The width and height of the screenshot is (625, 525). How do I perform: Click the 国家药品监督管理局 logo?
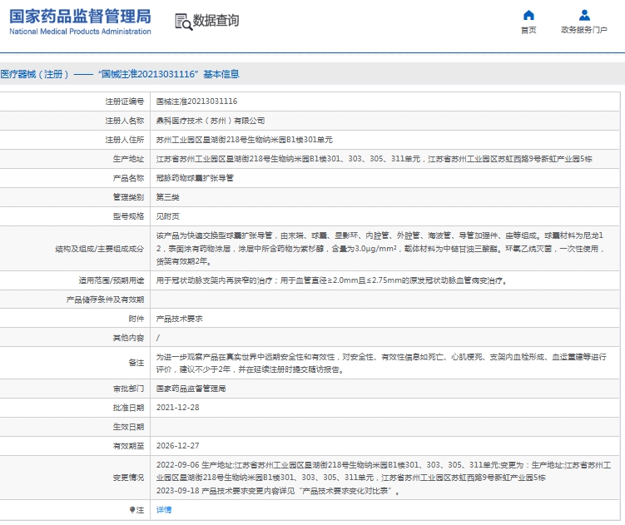pos(80,22)
